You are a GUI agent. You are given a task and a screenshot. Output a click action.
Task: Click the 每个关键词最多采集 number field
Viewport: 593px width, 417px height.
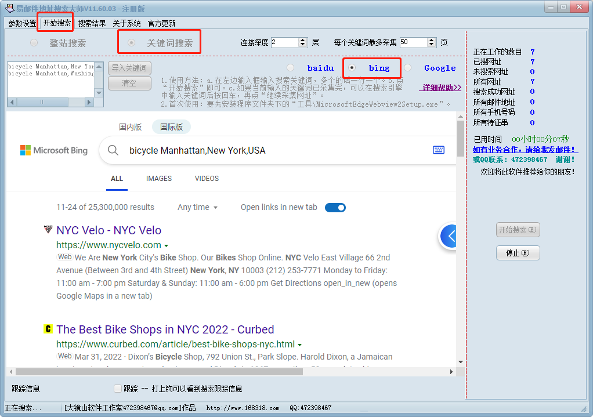point(414,42)
